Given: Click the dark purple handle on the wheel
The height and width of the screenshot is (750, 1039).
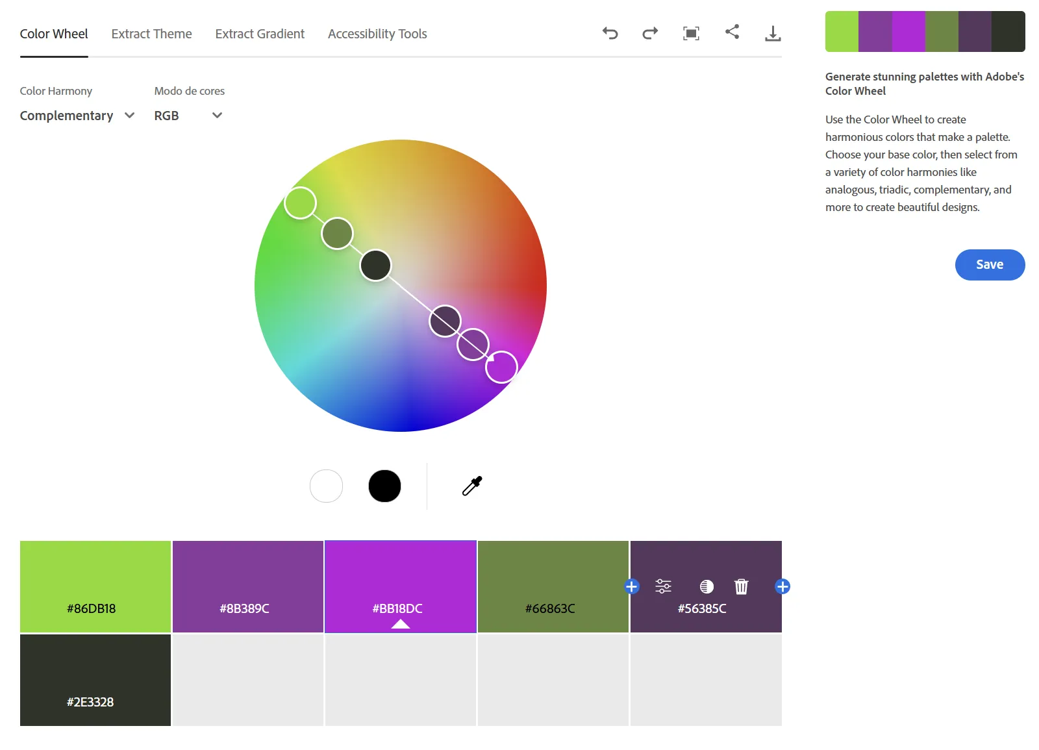Looking at the screenshot, I should point(445,321).
